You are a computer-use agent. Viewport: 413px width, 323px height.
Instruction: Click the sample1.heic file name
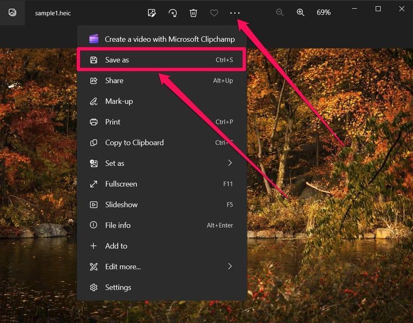(x=53, y=13)
